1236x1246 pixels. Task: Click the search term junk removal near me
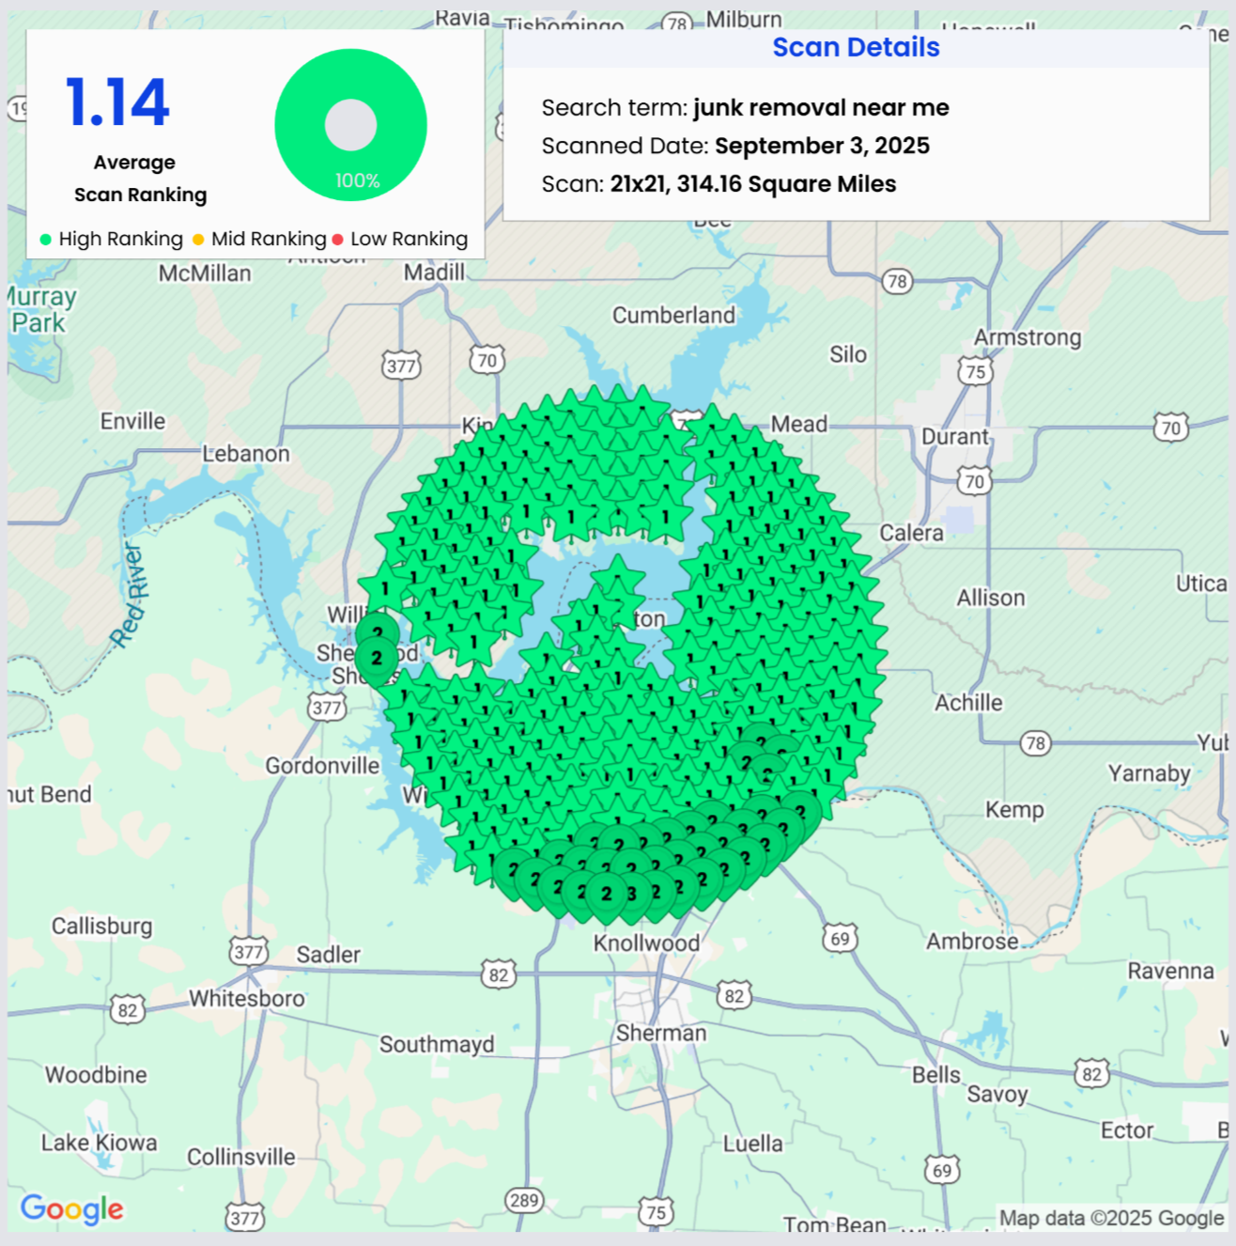[x=821, y=108]
